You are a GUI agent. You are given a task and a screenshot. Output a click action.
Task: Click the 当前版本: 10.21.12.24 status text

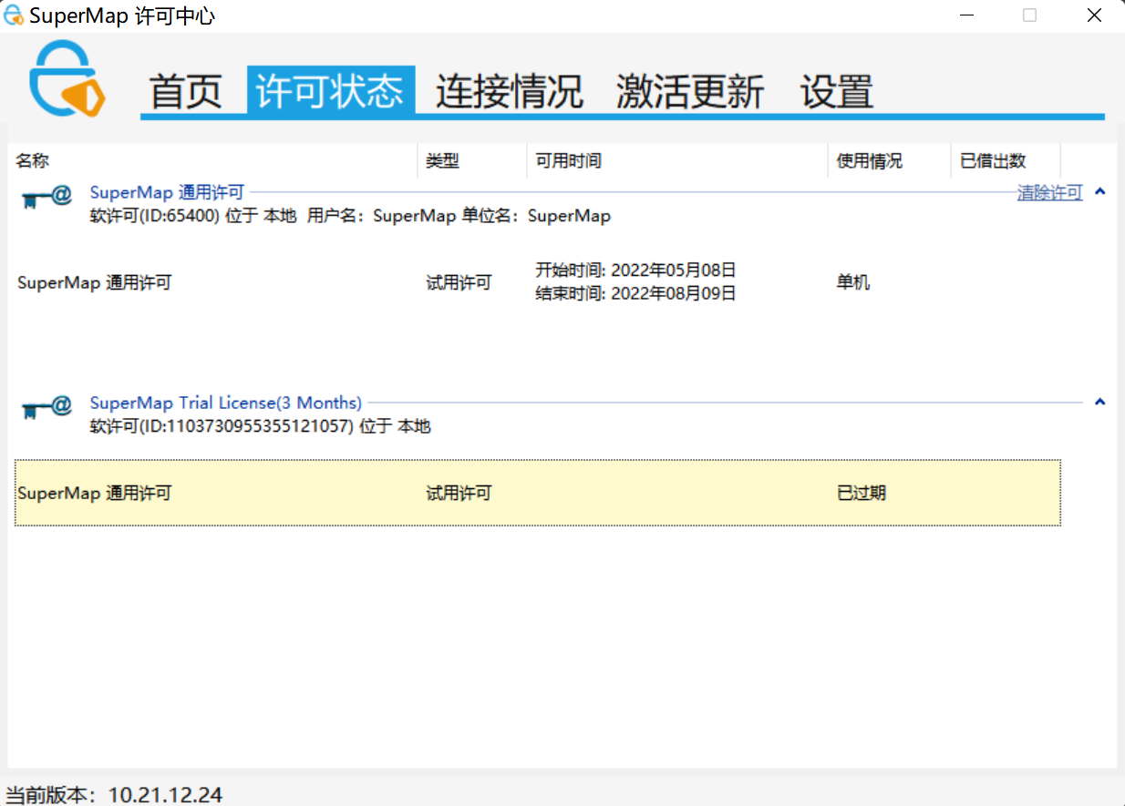[x=114, y=794]
